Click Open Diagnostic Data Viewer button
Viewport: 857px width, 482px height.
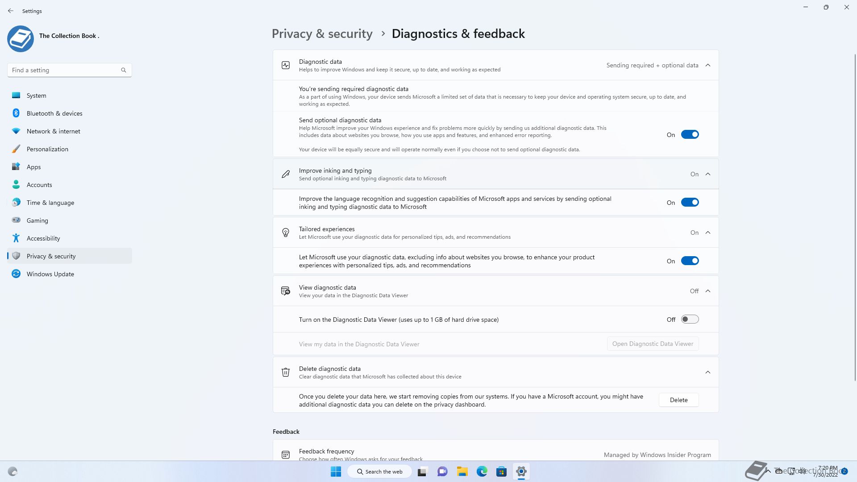[653, 344]
